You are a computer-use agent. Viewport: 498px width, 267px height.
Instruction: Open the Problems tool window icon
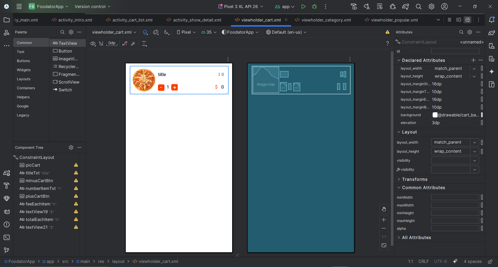click(7, 224)
